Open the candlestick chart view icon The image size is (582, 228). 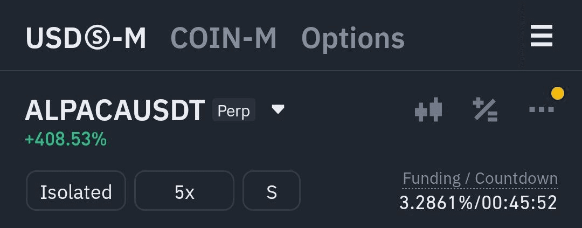click(x=428, y=109)
